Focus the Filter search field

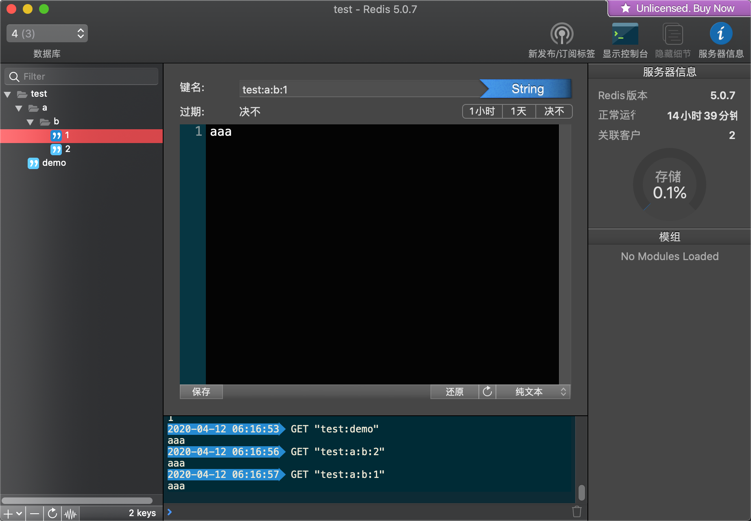(81, 76)
